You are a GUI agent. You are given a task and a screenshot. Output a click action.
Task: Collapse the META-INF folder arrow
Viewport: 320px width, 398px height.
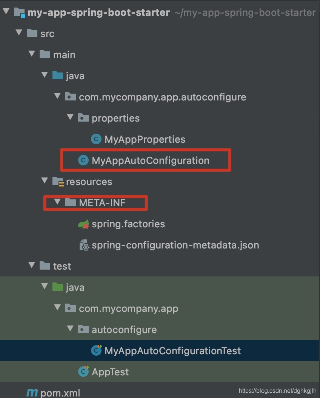(57, 202)
